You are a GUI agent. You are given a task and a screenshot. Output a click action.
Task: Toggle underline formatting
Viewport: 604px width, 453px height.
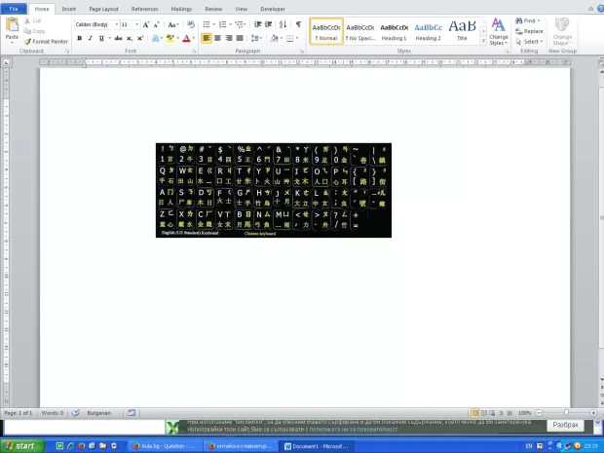(x=102, y=39)
